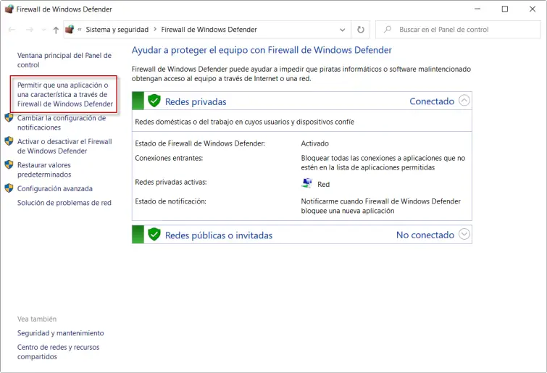
Task: Open Centro de redes y recursos compartidos
Action: coord(58,352)
